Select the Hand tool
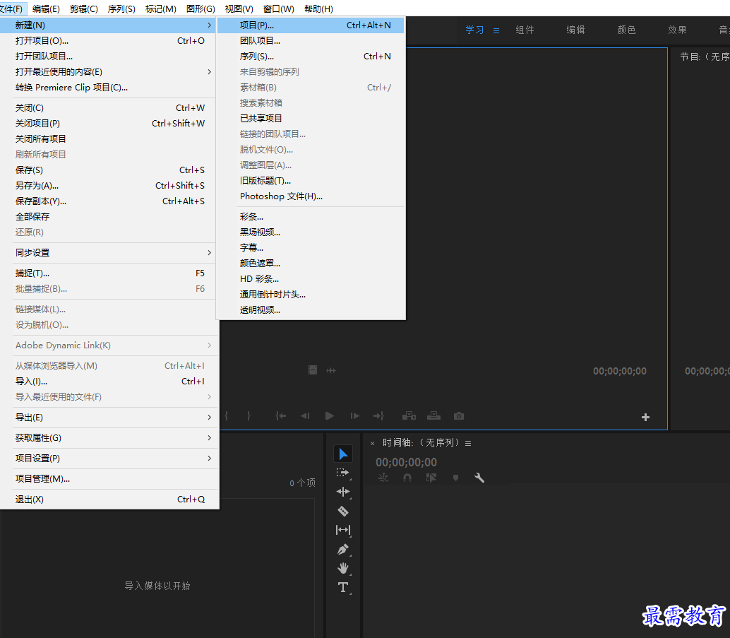730x638 pixels. pos(343,568)
